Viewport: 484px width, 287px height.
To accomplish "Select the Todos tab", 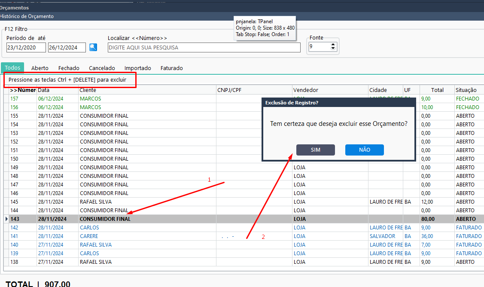I will pos(12,67).
